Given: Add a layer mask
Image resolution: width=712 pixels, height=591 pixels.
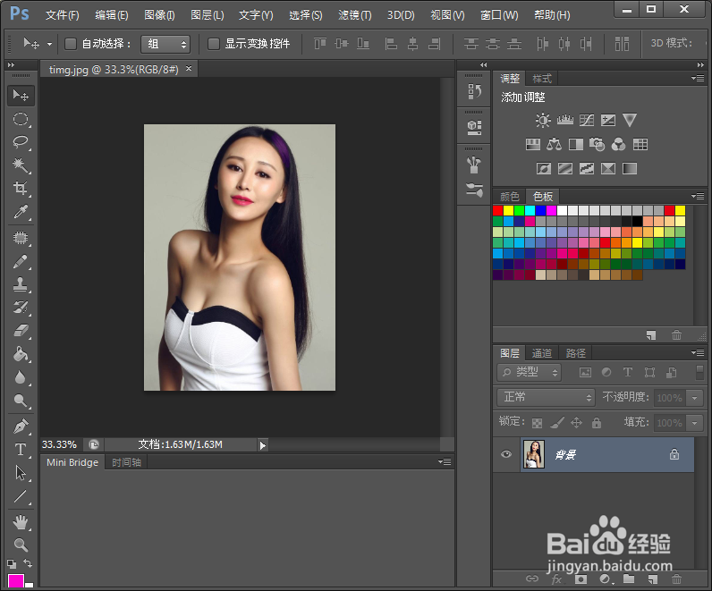Looking at the screenshot, I should 581,579.
